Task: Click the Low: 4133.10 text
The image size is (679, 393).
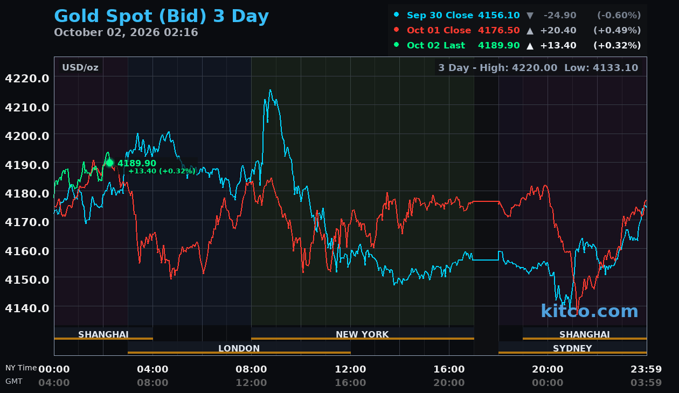Action: tap(601, 67)
